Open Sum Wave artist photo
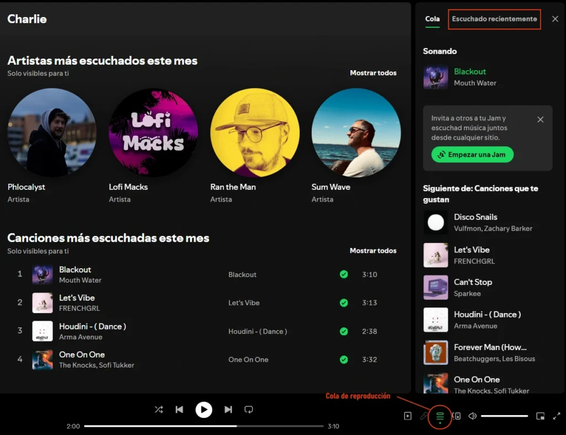This screenshot has width=566, height=435. (x=357, y=132)
